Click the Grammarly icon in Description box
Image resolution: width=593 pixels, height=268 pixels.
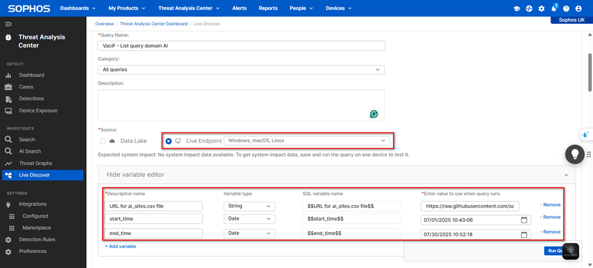[375, 114]
